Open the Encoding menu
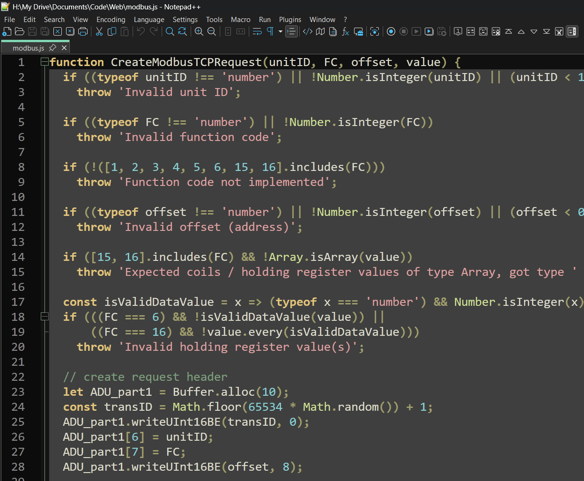584x481 pixels. tap(111, 19)
